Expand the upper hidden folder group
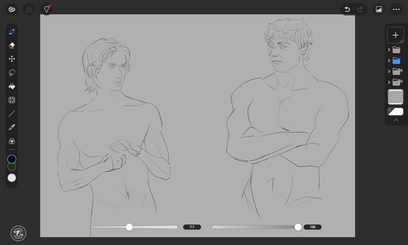408x245 pixels. (389, 71)
